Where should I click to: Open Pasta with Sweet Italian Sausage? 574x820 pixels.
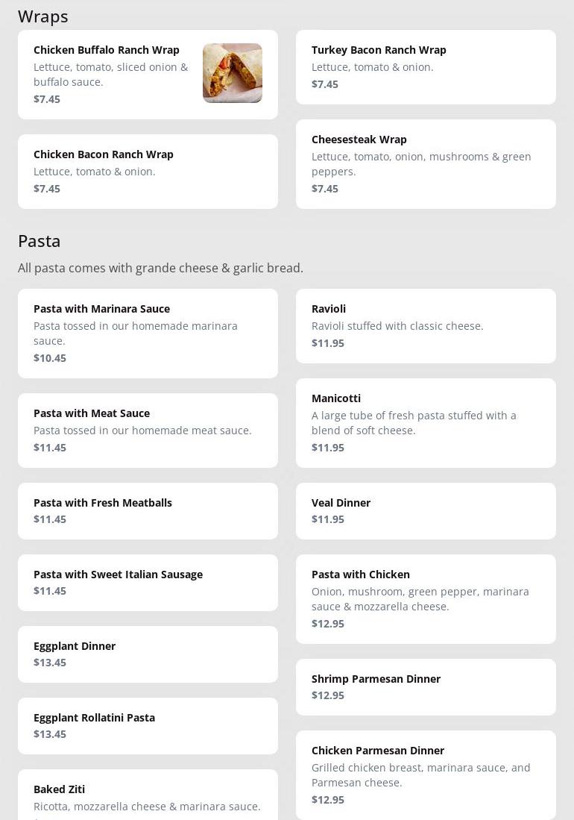[148, 583]
